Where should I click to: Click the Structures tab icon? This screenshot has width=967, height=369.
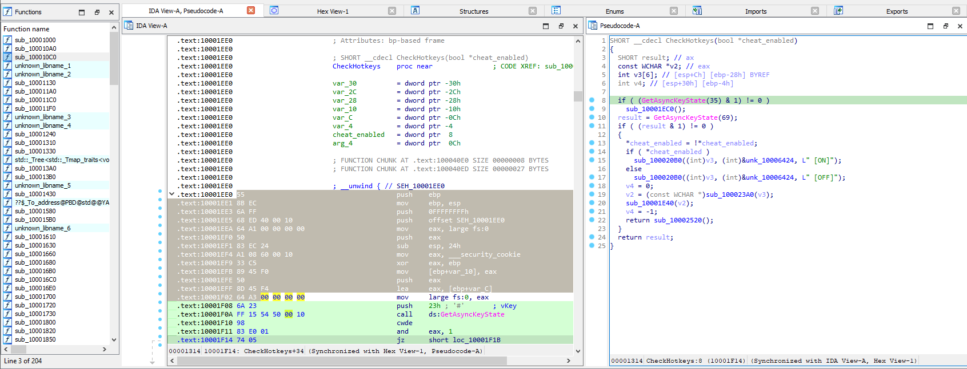click(415, 11)
